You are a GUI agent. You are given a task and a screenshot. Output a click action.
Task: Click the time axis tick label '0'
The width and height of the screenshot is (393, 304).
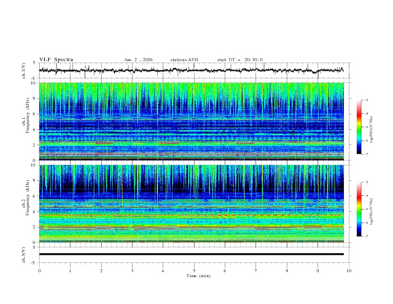click(x=39, y=271)
